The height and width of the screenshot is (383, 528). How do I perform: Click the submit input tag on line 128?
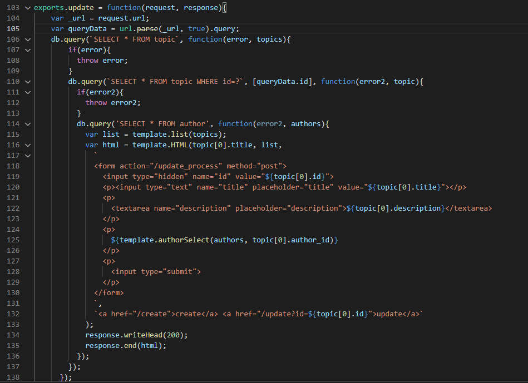156,272
